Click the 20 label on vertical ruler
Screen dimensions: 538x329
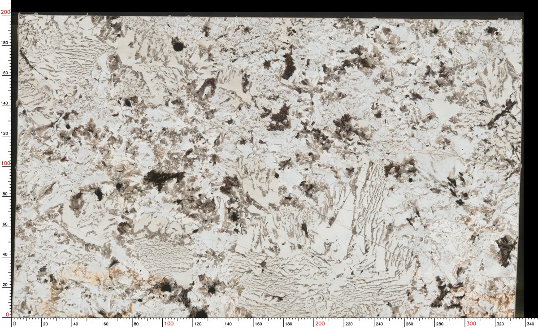coord(5,285)
